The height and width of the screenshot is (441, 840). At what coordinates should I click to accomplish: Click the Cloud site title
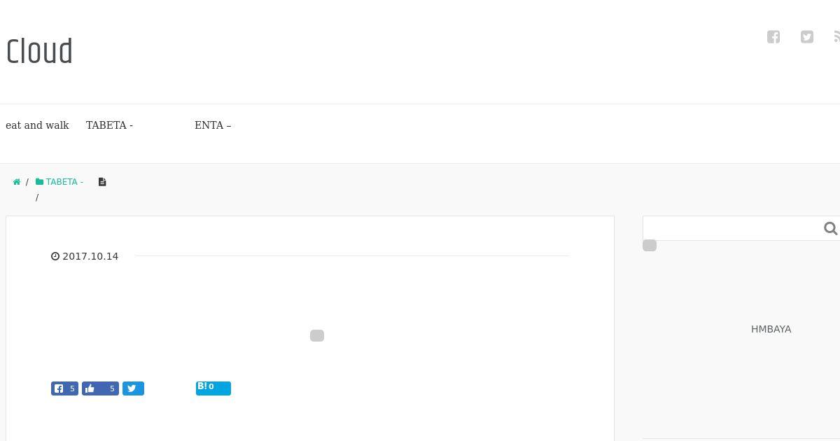tap(39, 52)
